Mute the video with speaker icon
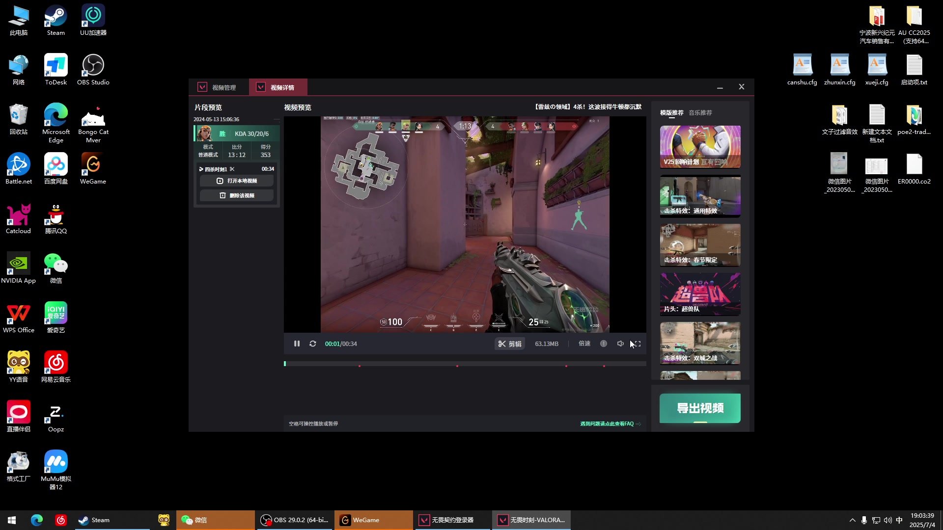Viewport: 943px width, 530px height. tap(620, 344)
